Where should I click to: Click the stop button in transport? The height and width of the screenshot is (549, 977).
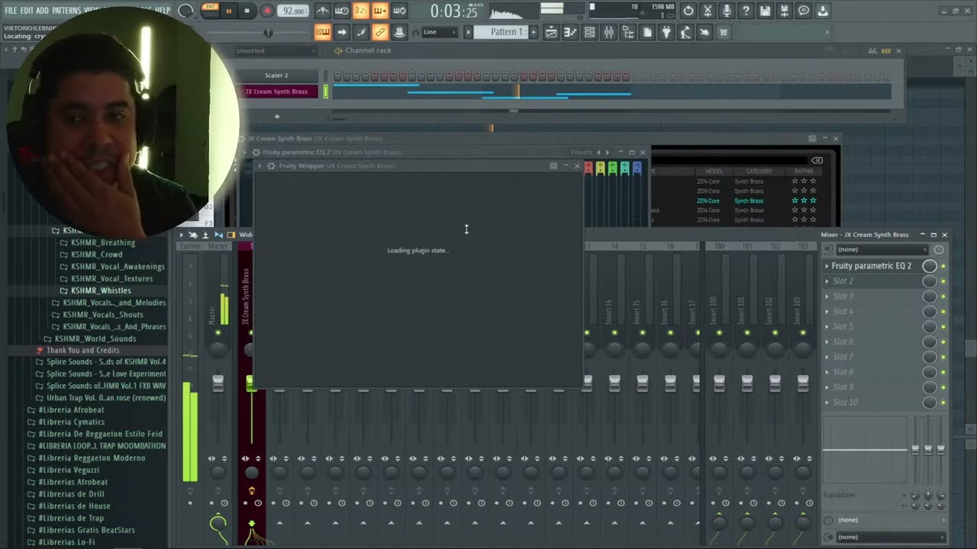[247, 11]
